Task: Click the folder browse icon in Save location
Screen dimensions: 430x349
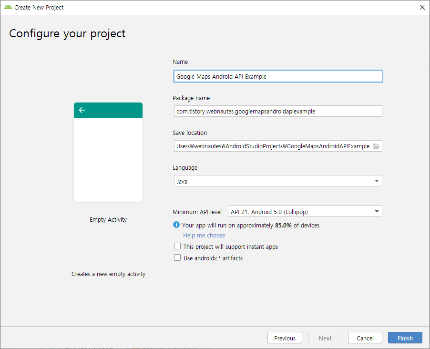Action: click(376, 146)
